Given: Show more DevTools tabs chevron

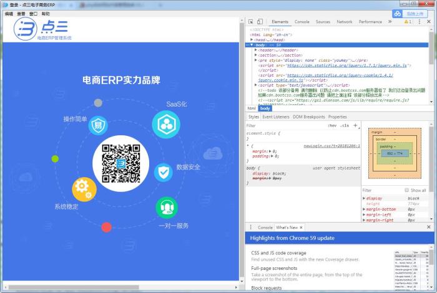Looking at the screenshot, I should tap(390, 21).
